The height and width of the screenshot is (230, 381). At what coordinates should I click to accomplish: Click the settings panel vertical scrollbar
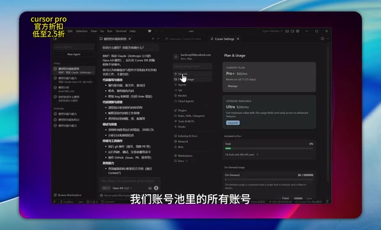[327, 114]
